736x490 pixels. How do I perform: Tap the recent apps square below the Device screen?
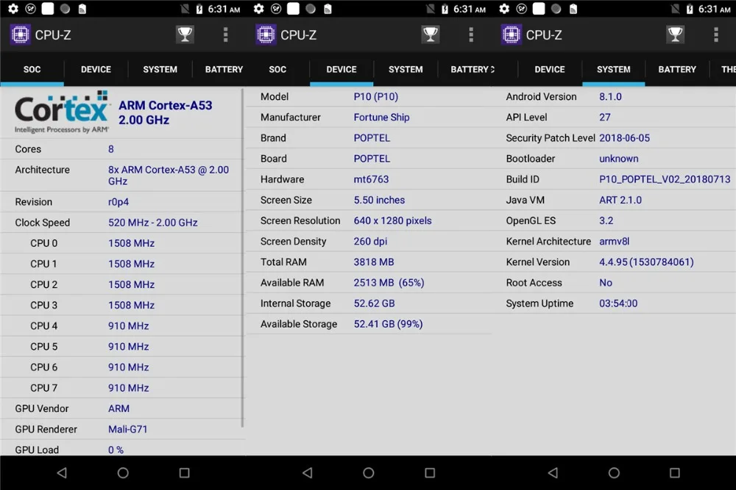(430, 473)
